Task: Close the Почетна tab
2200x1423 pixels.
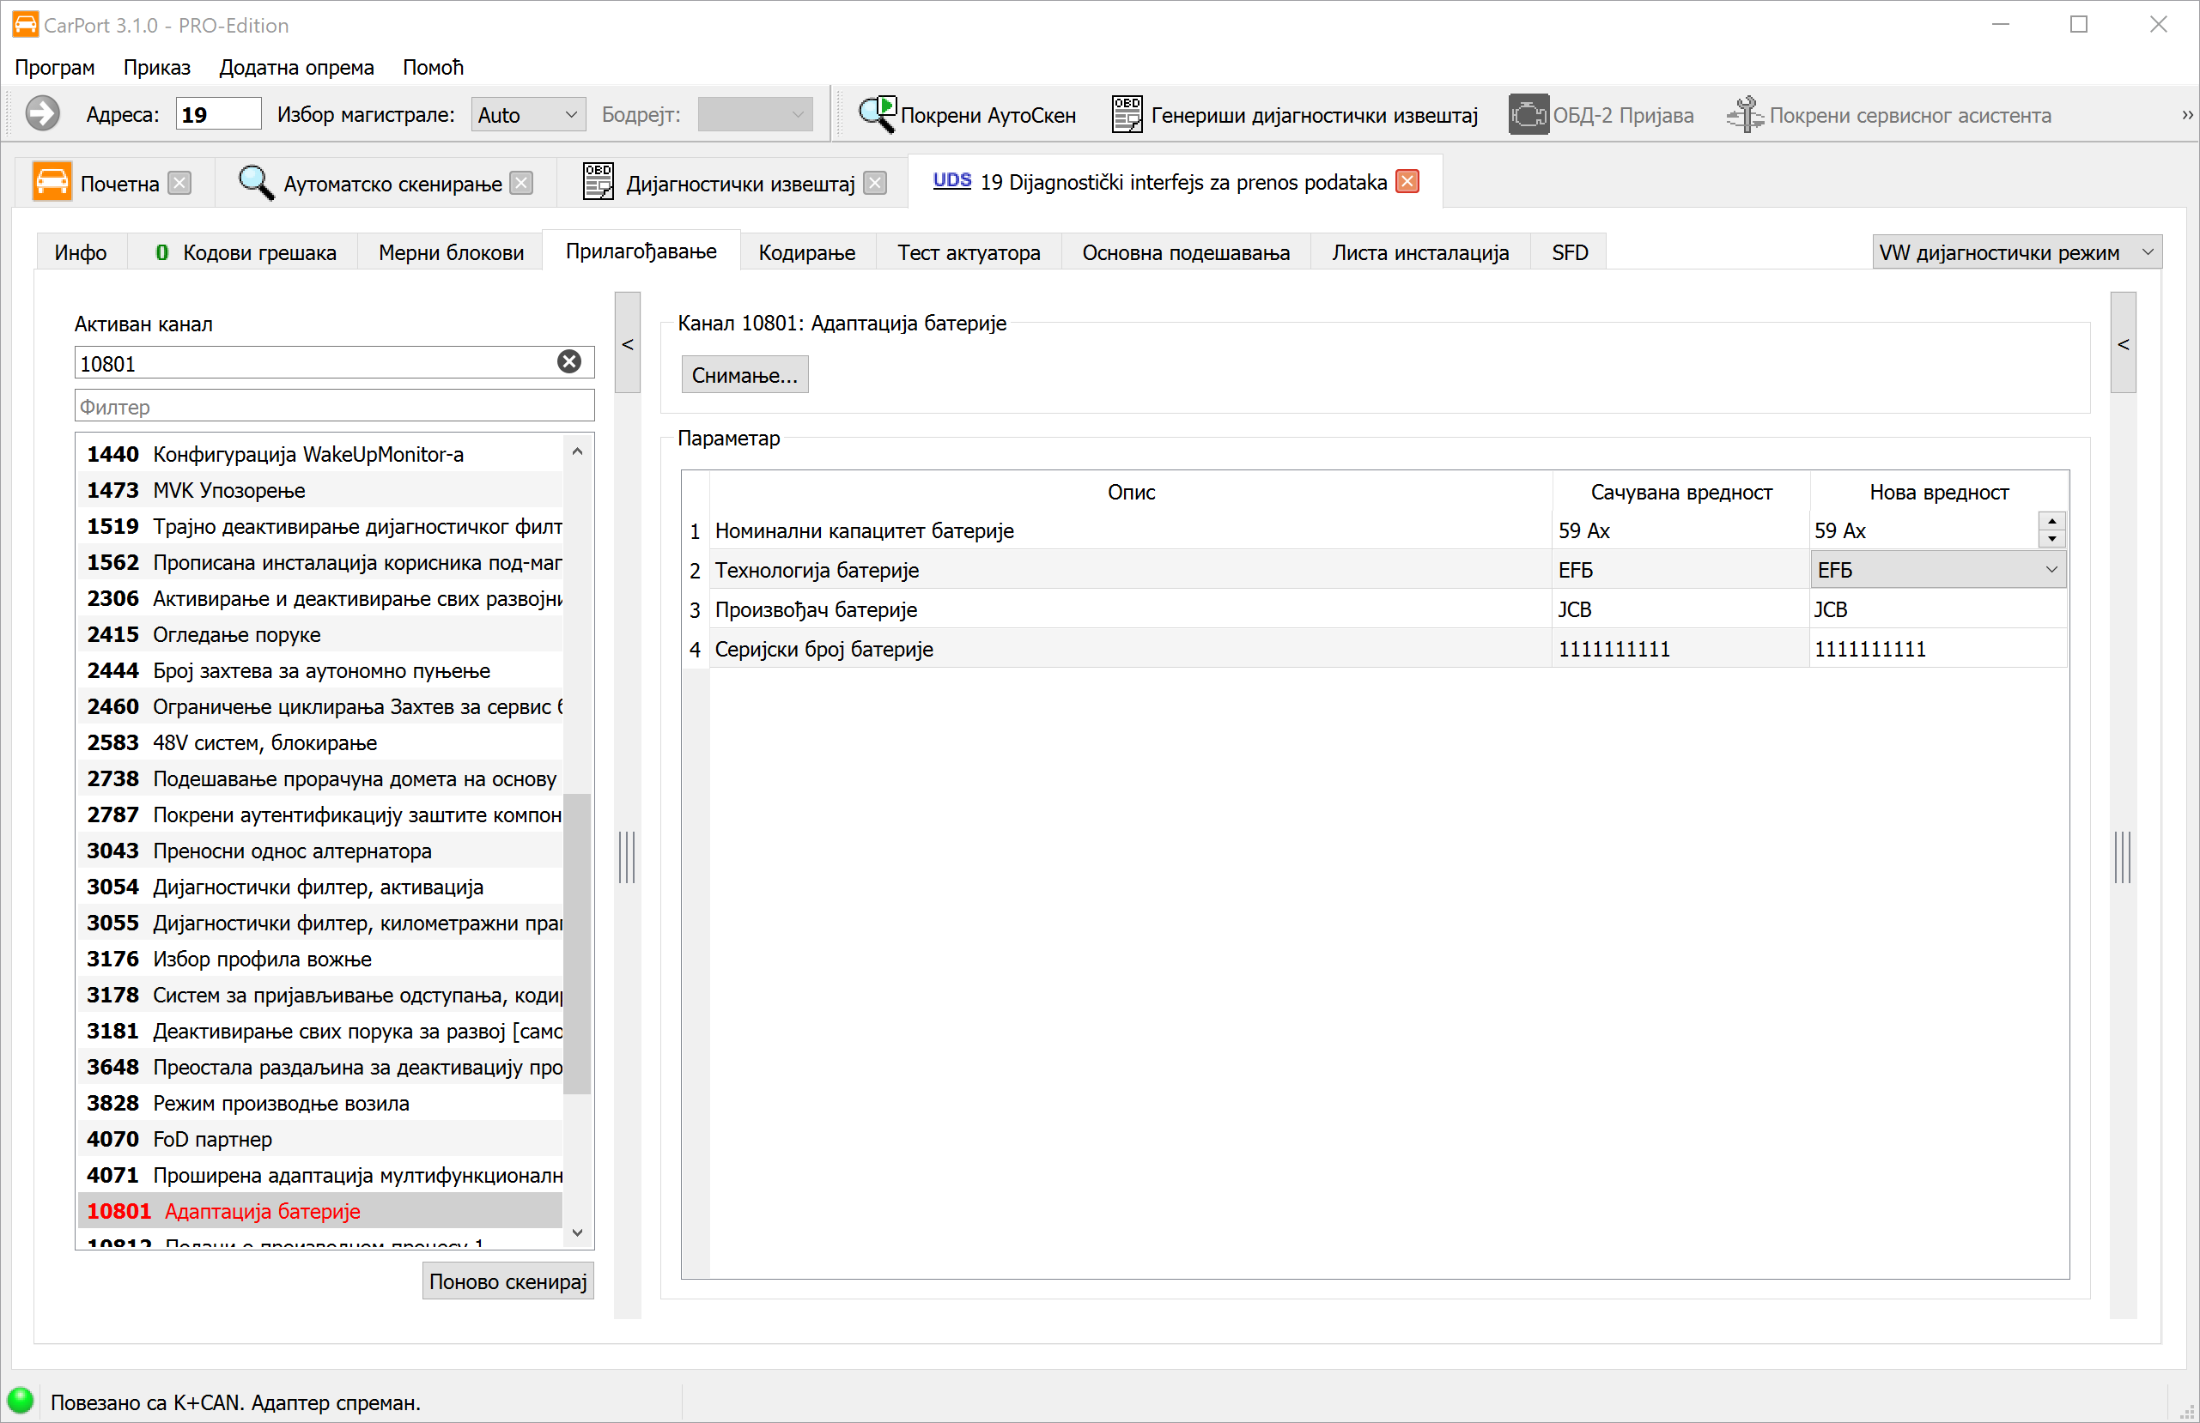Action: point(180,183)
